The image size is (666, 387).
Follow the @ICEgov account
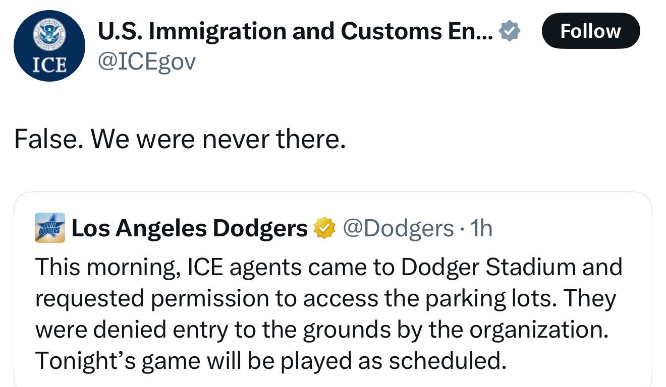(x=590, y=31)
